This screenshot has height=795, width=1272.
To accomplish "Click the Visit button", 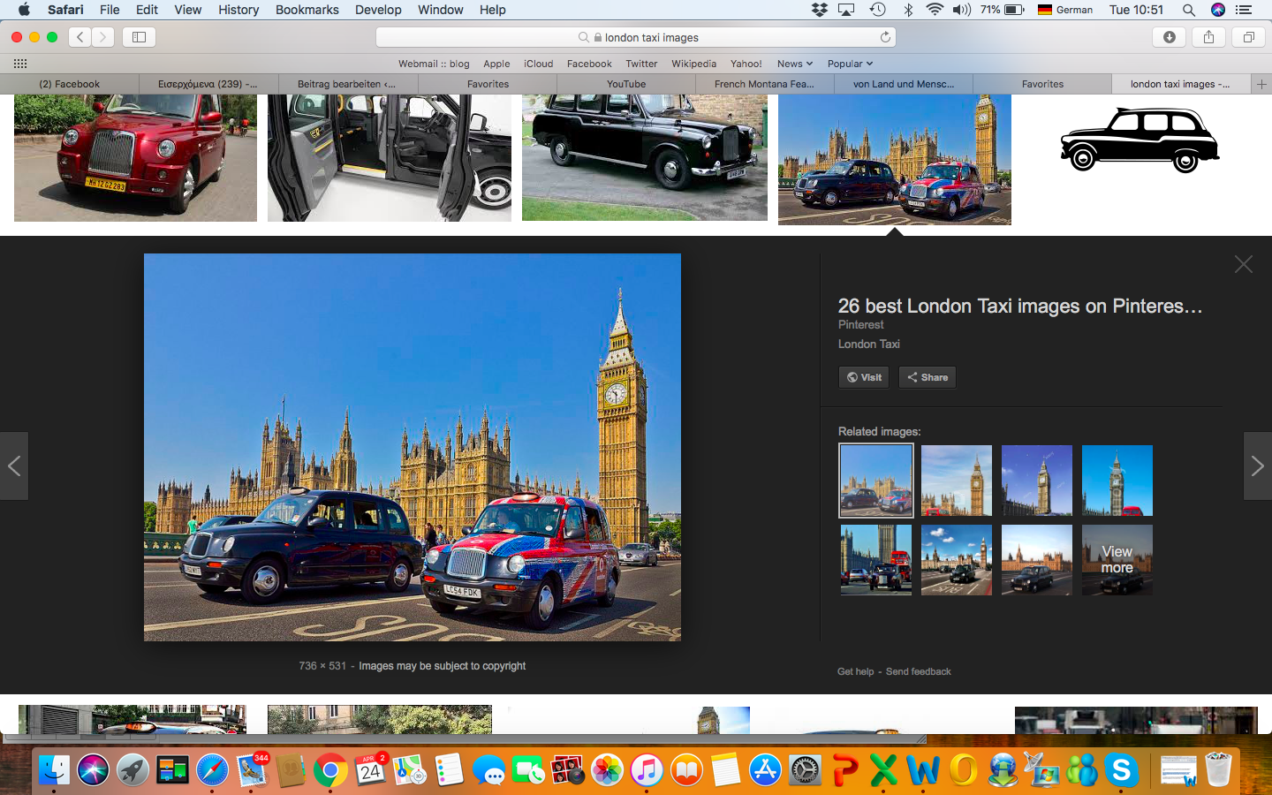I will [x=864, y=377].
